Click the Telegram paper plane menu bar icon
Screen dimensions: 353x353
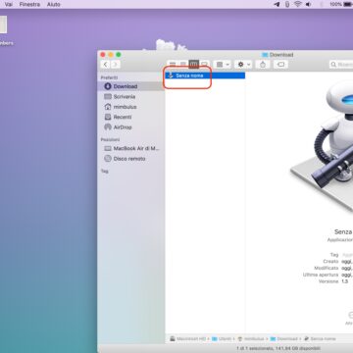(x=277, y=4)
